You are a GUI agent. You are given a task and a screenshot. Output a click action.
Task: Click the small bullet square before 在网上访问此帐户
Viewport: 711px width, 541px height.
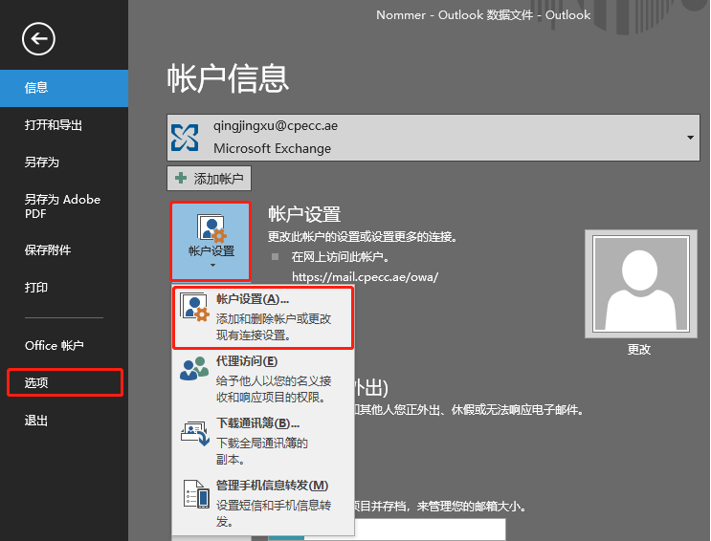click(275, 257)
